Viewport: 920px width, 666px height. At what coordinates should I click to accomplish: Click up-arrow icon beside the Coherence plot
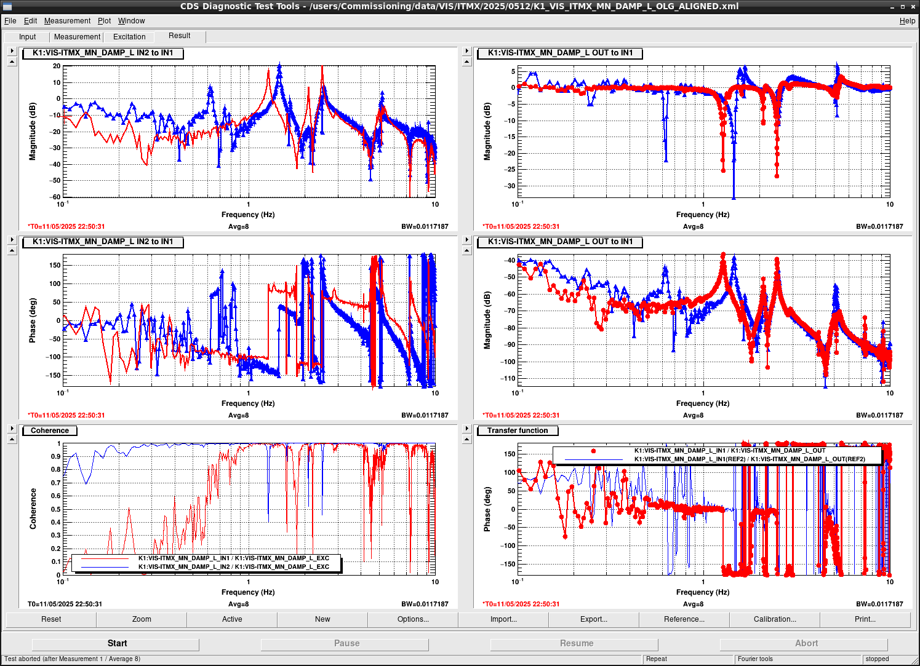click(x=12, y=438)
